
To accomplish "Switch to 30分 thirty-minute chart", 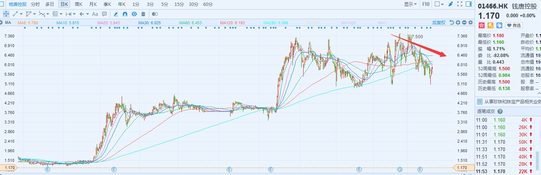I will click(x=194, y=4).
